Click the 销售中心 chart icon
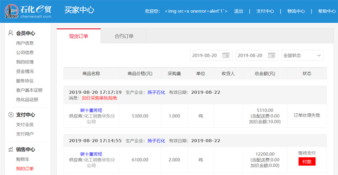338x175 pixels. coord(11,149)
